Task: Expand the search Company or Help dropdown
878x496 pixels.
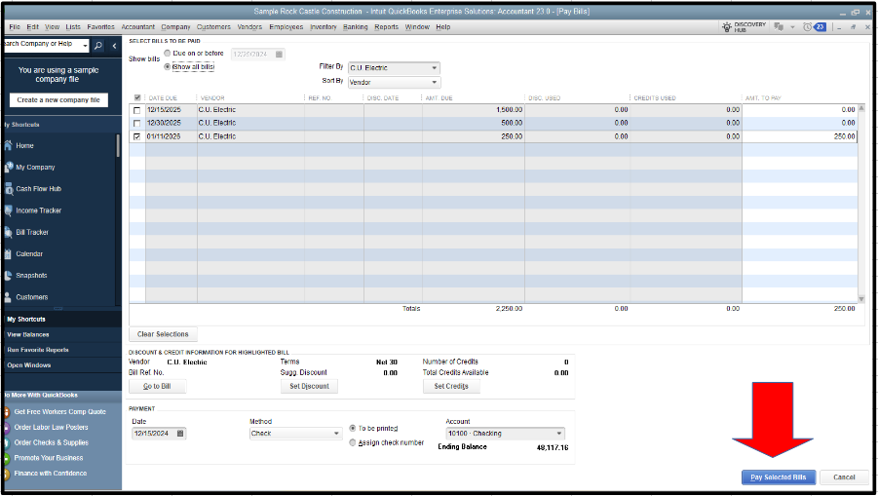Action: [85, 46]
